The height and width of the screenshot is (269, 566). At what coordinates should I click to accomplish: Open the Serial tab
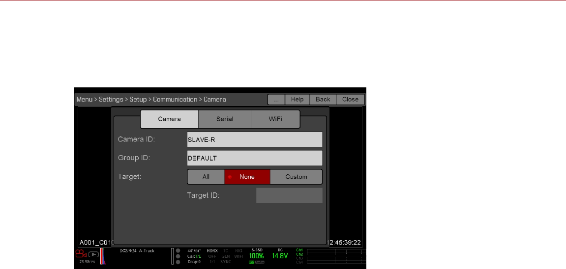click(x=225, y=119)
